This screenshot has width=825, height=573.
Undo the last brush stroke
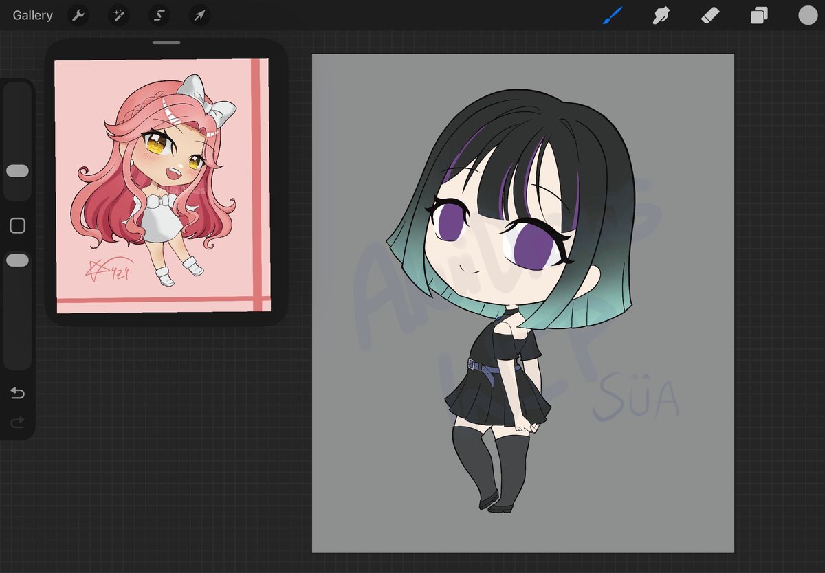coord(17,393)
